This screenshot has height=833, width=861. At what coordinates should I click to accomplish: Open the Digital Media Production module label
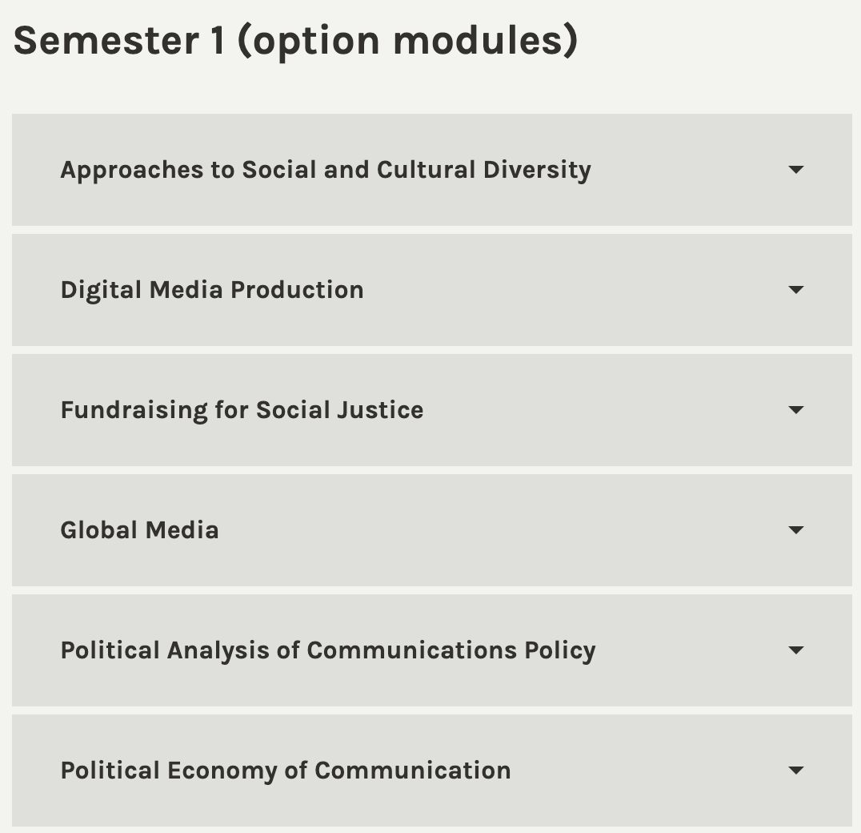pyautogui.click(x=212, y=290)
